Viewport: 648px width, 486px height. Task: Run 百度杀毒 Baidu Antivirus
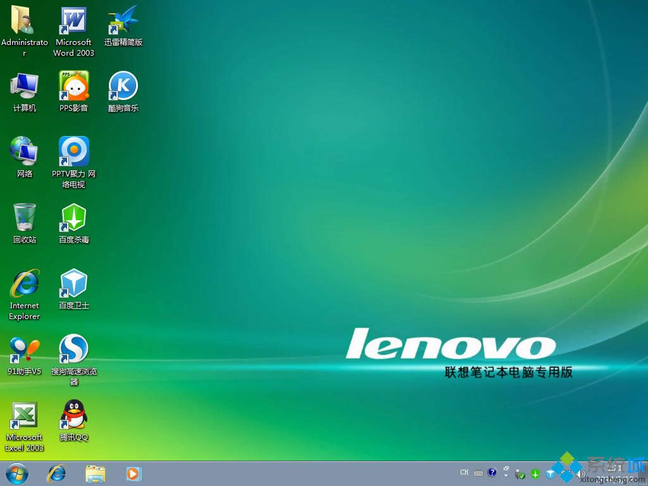coord(73,218)
